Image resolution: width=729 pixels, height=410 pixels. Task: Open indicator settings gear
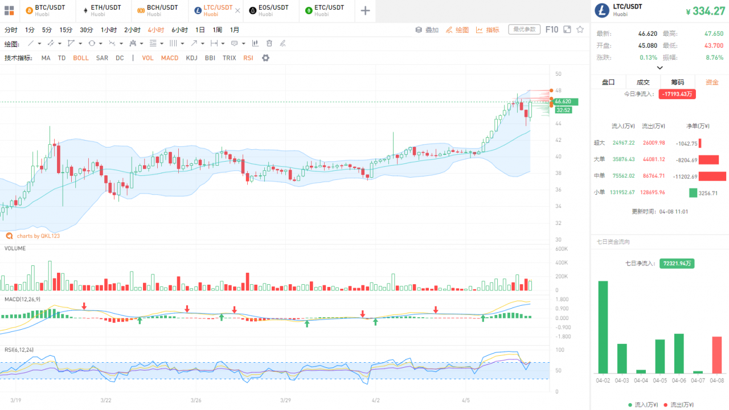265,58
